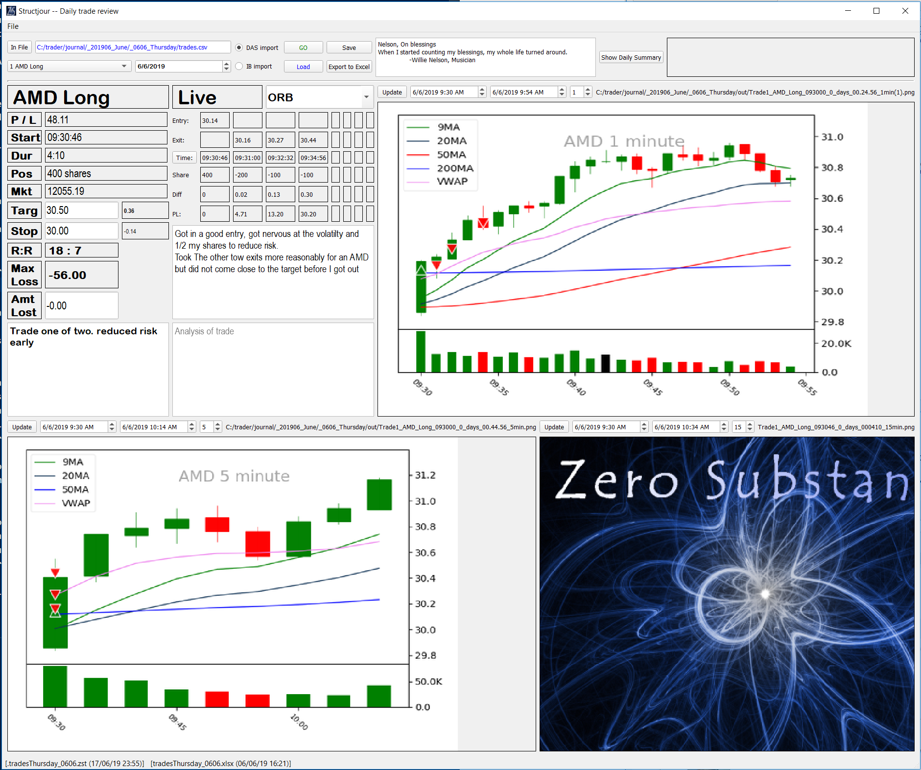Click the Save button

click(x=349, y=47)
